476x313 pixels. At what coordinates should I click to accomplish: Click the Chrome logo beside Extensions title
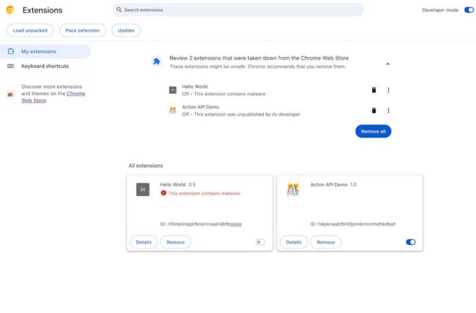click(10, 10)
